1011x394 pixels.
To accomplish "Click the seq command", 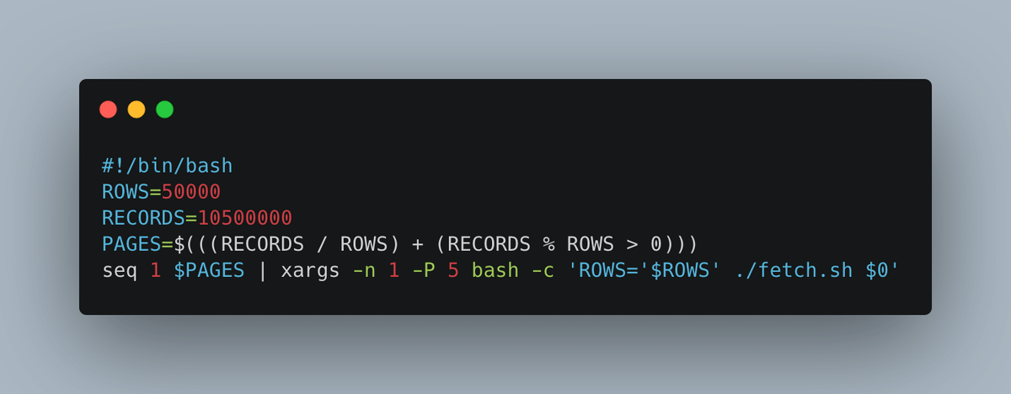I will (120, 272).
